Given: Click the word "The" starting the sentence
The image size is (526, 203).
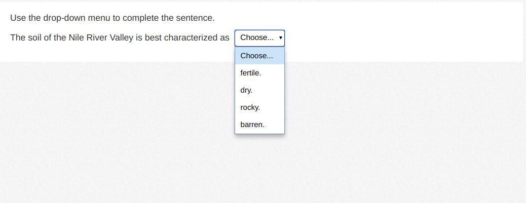Looking at the screenshot, I should point(18,37).
